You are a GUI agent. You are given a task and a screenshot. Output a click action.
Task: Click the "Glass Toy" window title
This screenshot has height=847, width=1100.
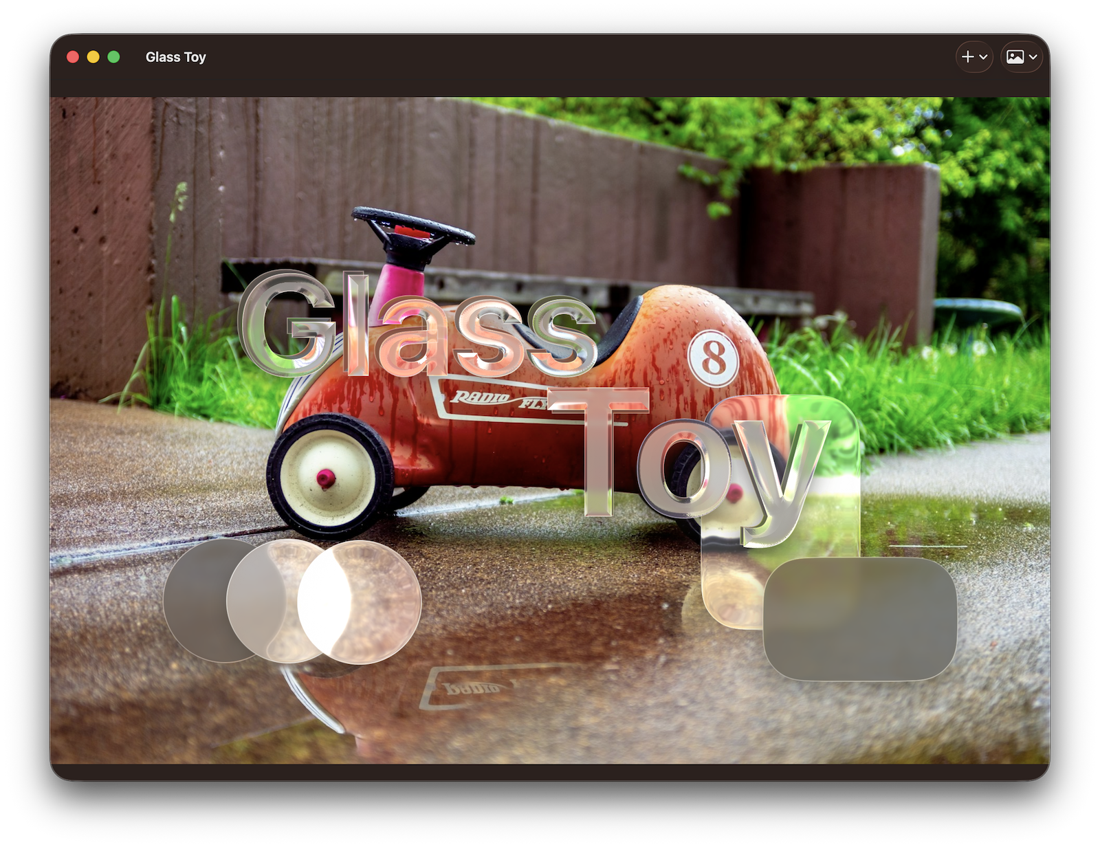175,57
